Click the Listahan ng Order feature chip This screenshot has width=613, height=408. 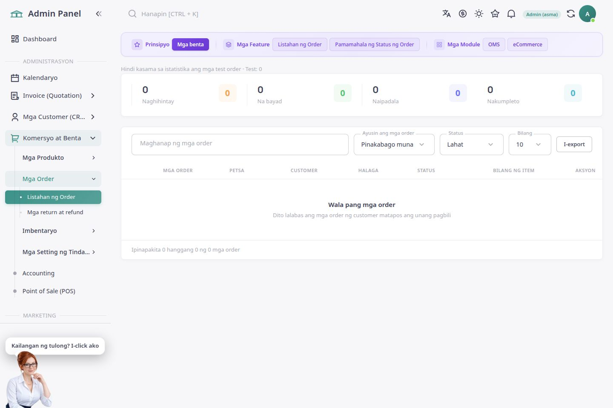(300, 45)
